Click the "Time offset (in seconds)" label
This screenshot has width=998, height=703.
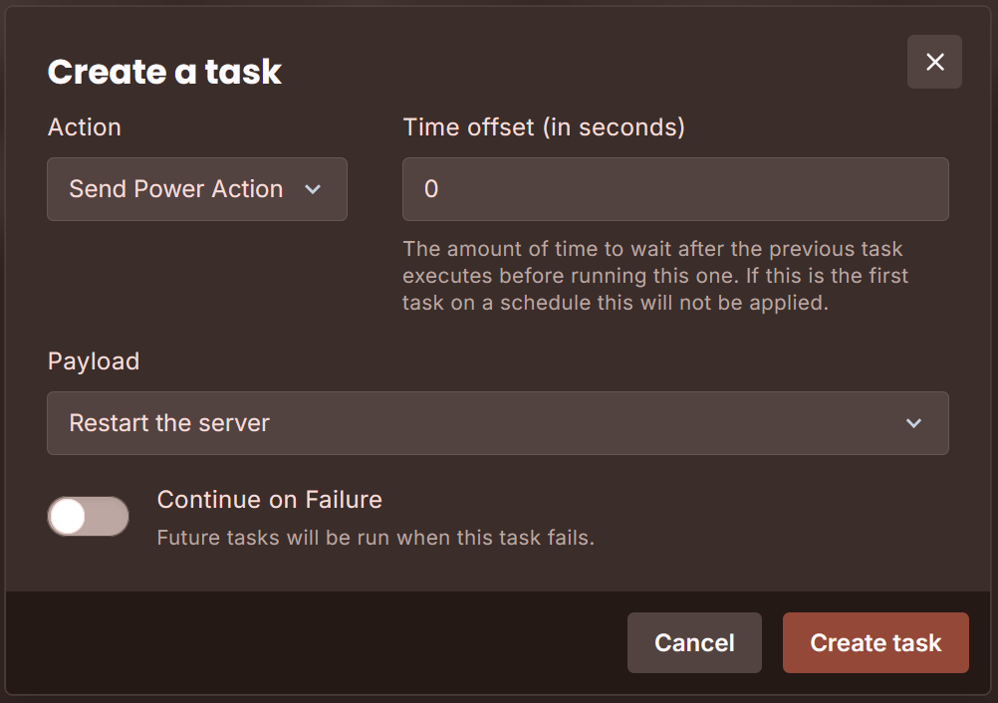pos(544,126)
